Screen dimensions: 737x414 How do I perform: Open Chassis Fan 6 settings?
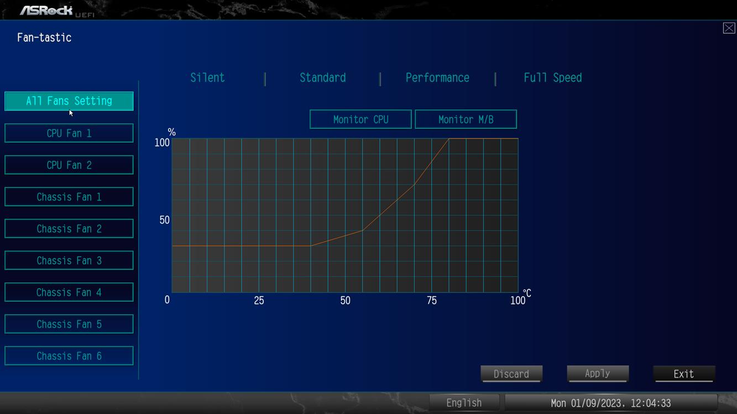pos(69,356)
